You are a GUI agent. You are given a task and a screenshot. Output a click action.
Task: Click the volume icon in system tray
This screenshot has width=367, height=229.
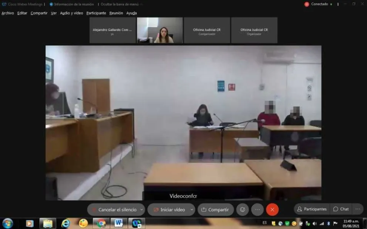[314, 223]
